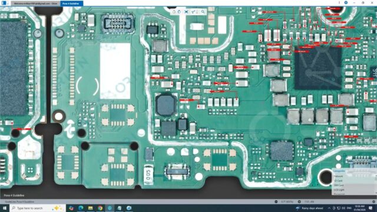377x212 pixels.
Task: Click the magnifier search icon in floating toolbar
Action: point(203,12)
